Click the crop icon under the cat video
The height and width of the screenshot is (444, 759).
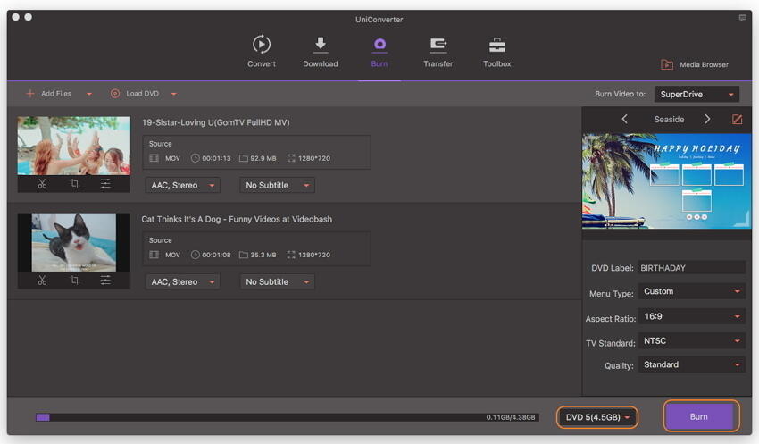[x=74, y=280]
